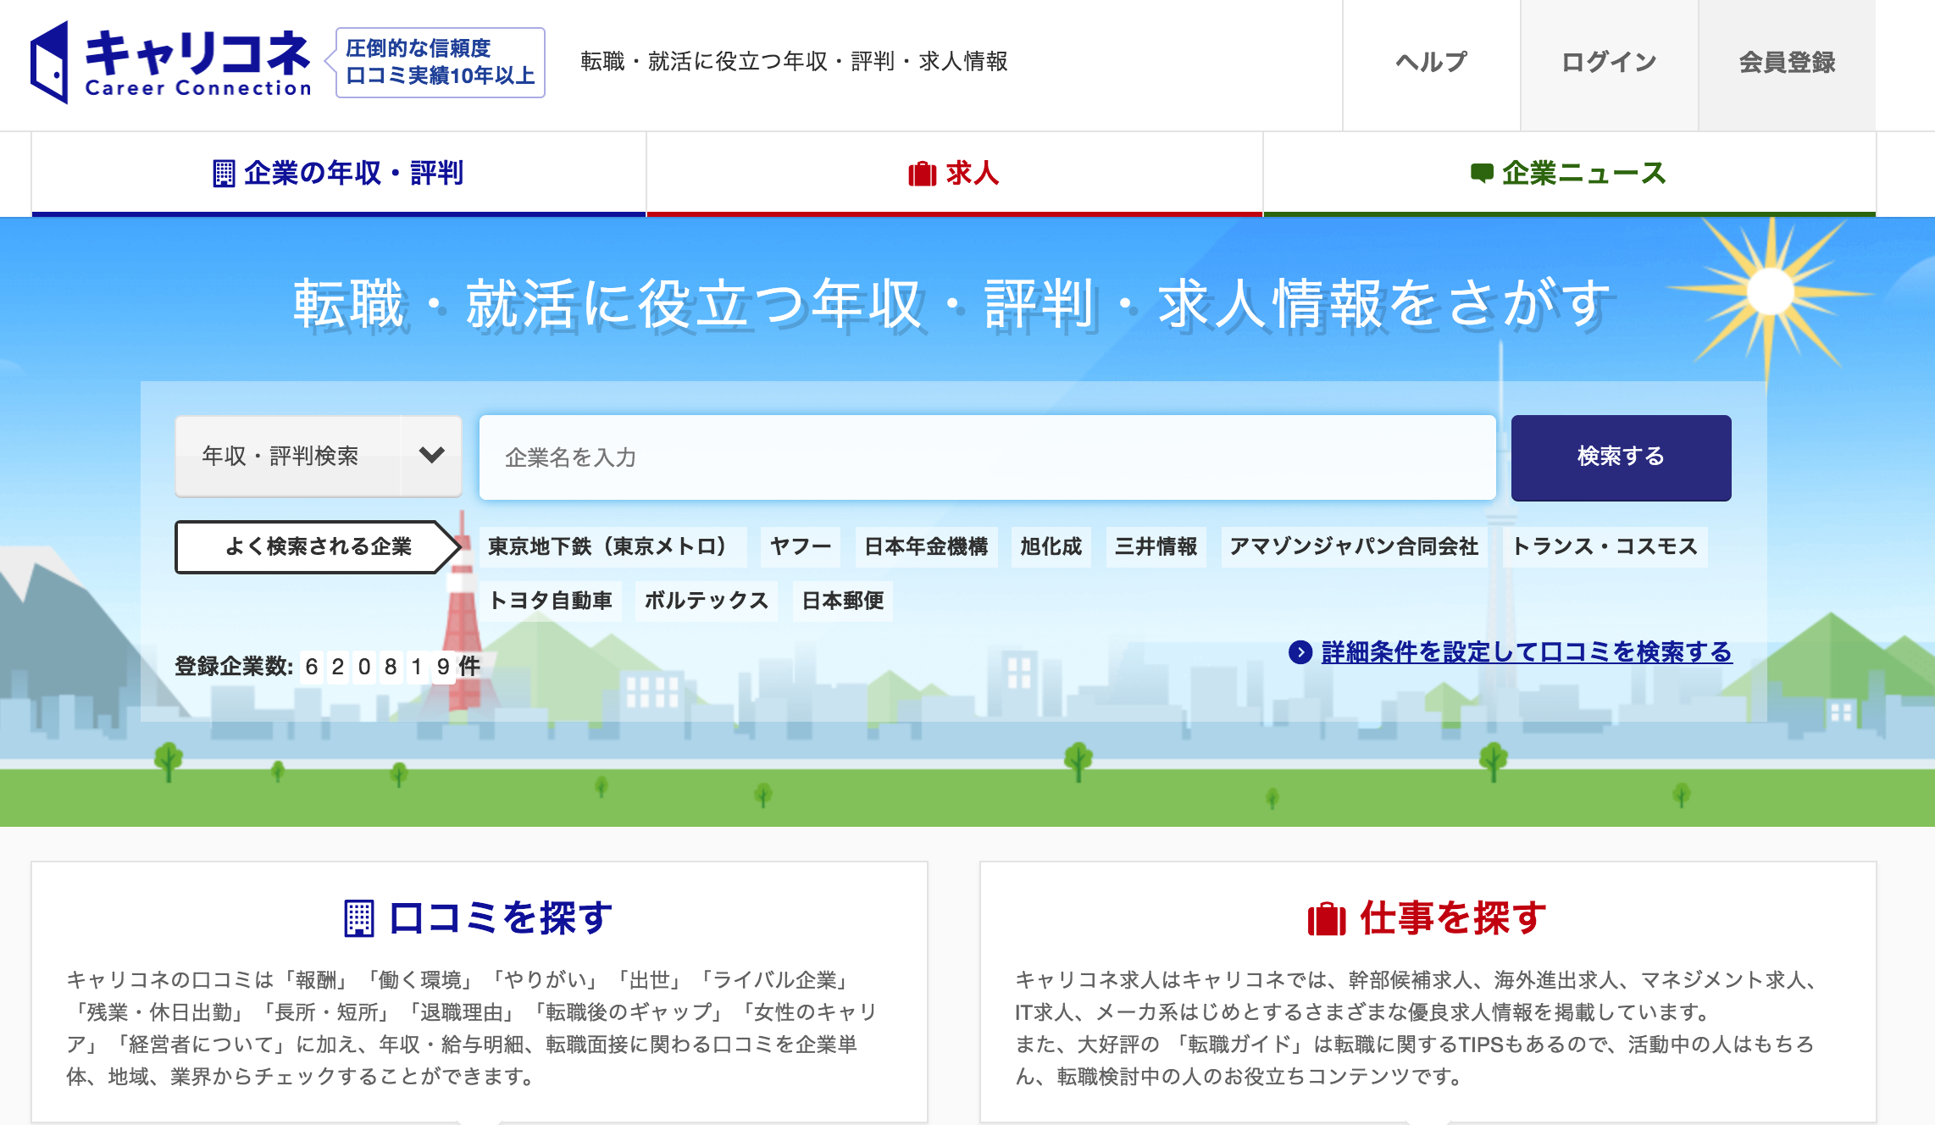
Task: Select the 三井情報 company tag
Action: tap(1156, 546)
